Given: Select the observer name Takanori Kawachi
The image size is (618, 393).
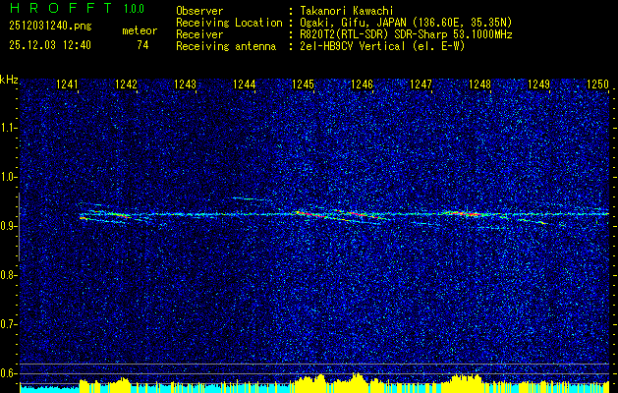Looking at the screenshot, I should coord(347,11).
